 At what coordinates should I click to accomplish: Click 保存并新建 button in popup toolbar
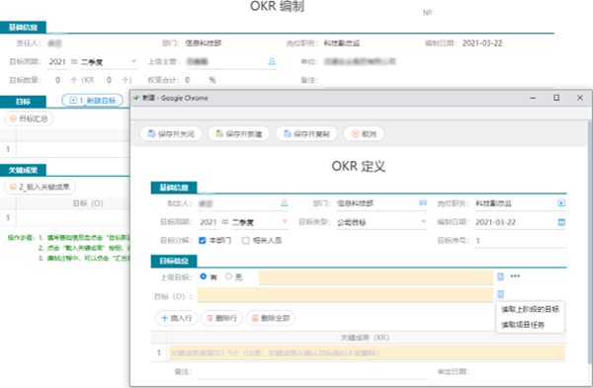click(238, 133)
